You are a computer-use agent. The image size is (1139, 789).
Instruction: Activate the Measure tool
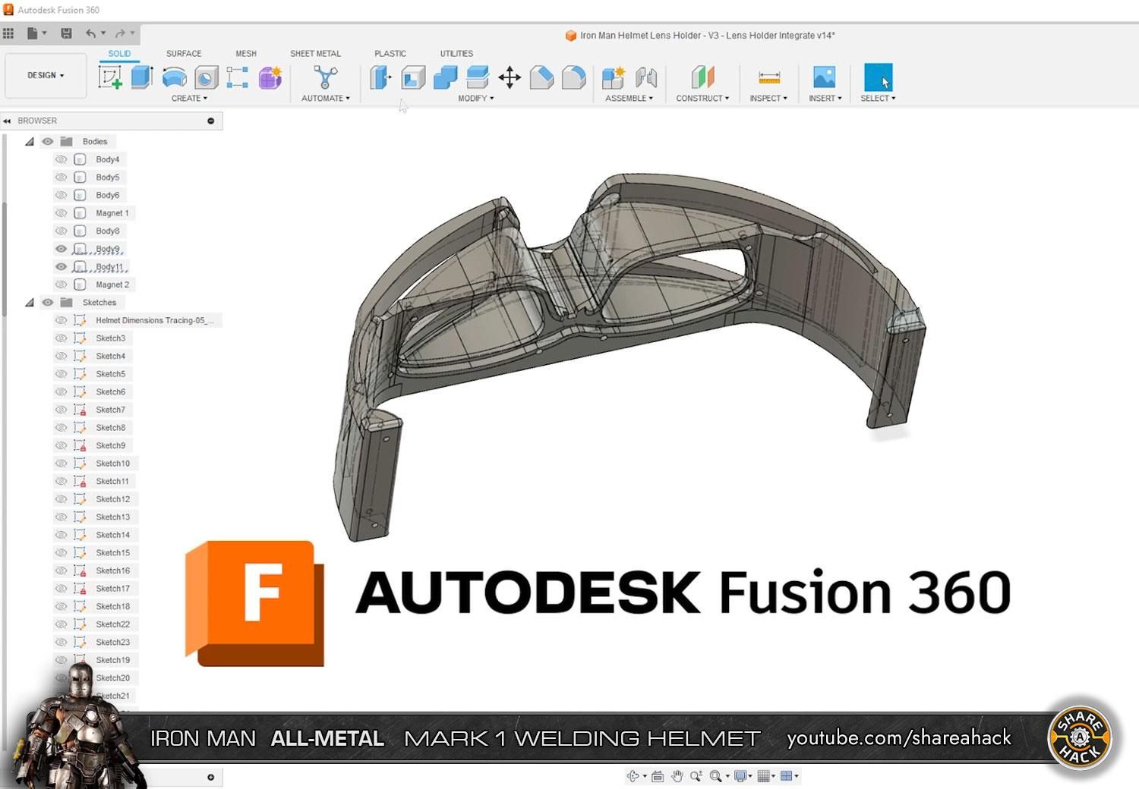pyautogui.click(x=769, y=77)
